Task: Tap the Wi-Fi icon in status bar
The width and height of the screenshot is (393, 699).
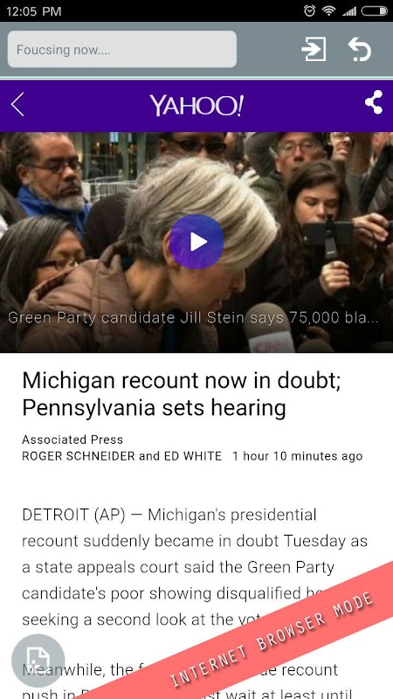Action: (x=328, y=10)
